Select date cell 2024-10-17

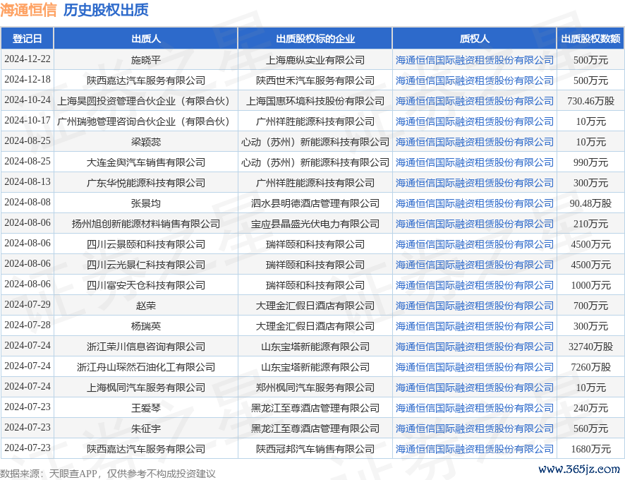(28, 120)
